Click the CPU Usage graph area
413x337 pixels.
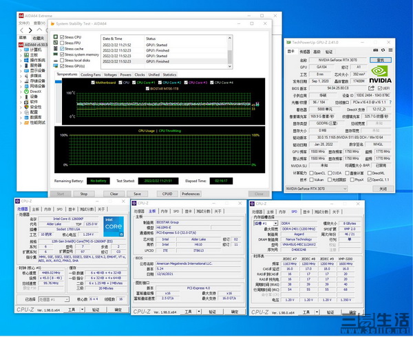pos(158,151)
